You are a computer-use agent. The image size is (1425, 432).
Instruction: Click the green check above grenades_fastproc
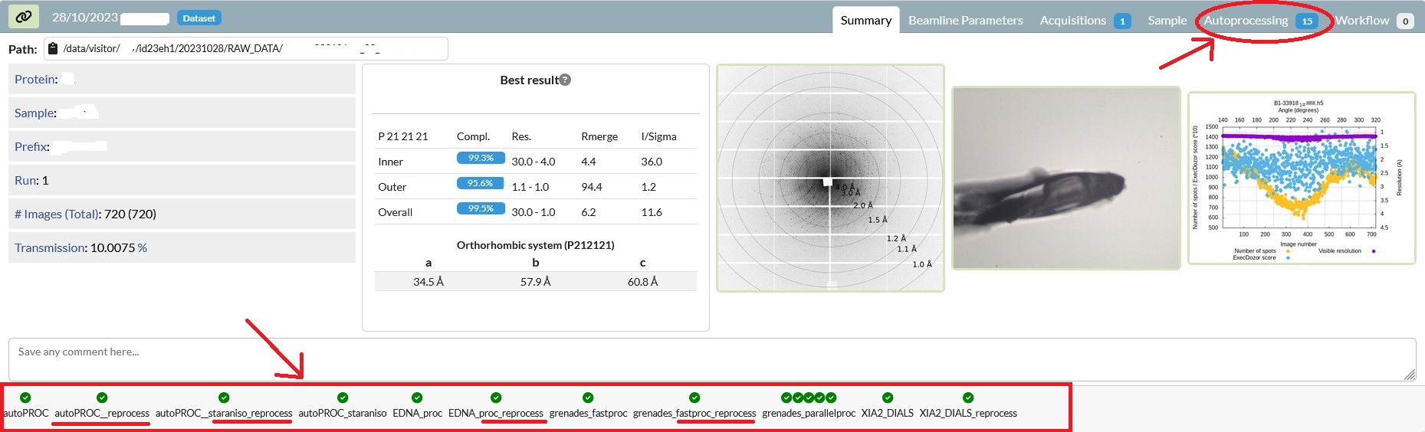point(588,398)
